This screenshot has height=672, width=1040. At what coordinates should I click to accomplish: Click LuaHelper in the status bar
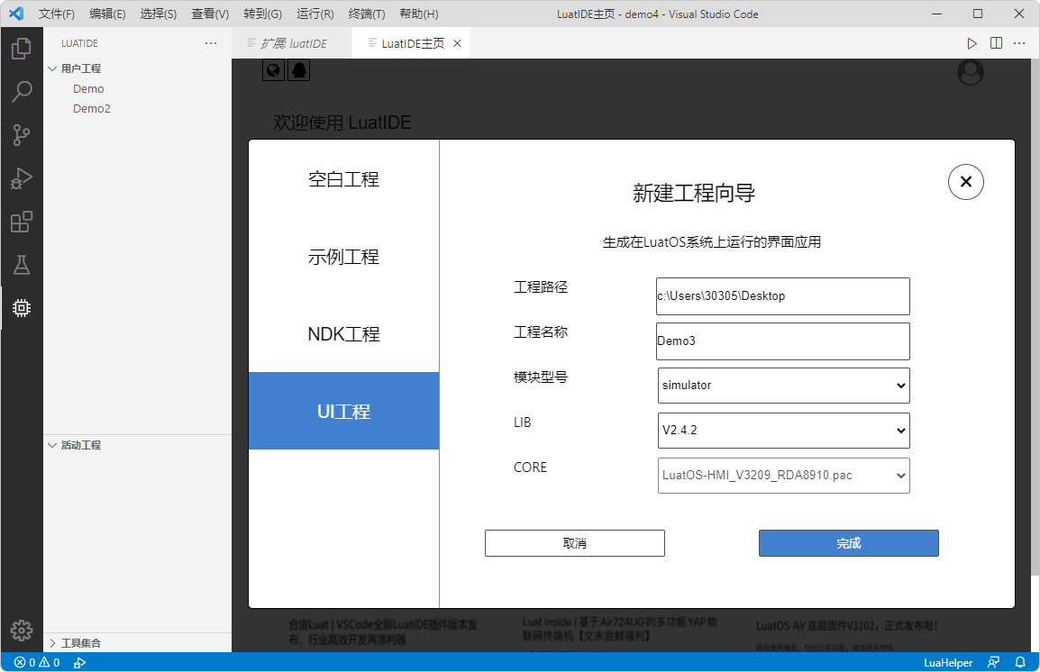948,662
